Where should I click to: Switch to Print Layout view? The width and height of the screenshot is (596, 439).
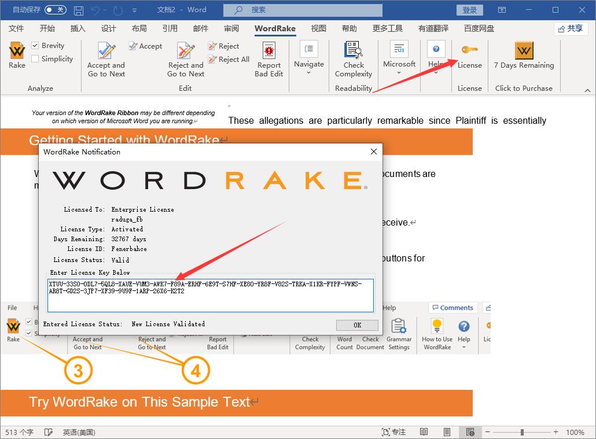(x=447, y=432)
